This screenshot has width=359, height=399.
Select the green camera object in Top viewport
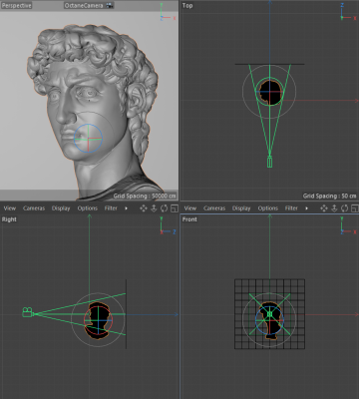[x=269, y=162]
